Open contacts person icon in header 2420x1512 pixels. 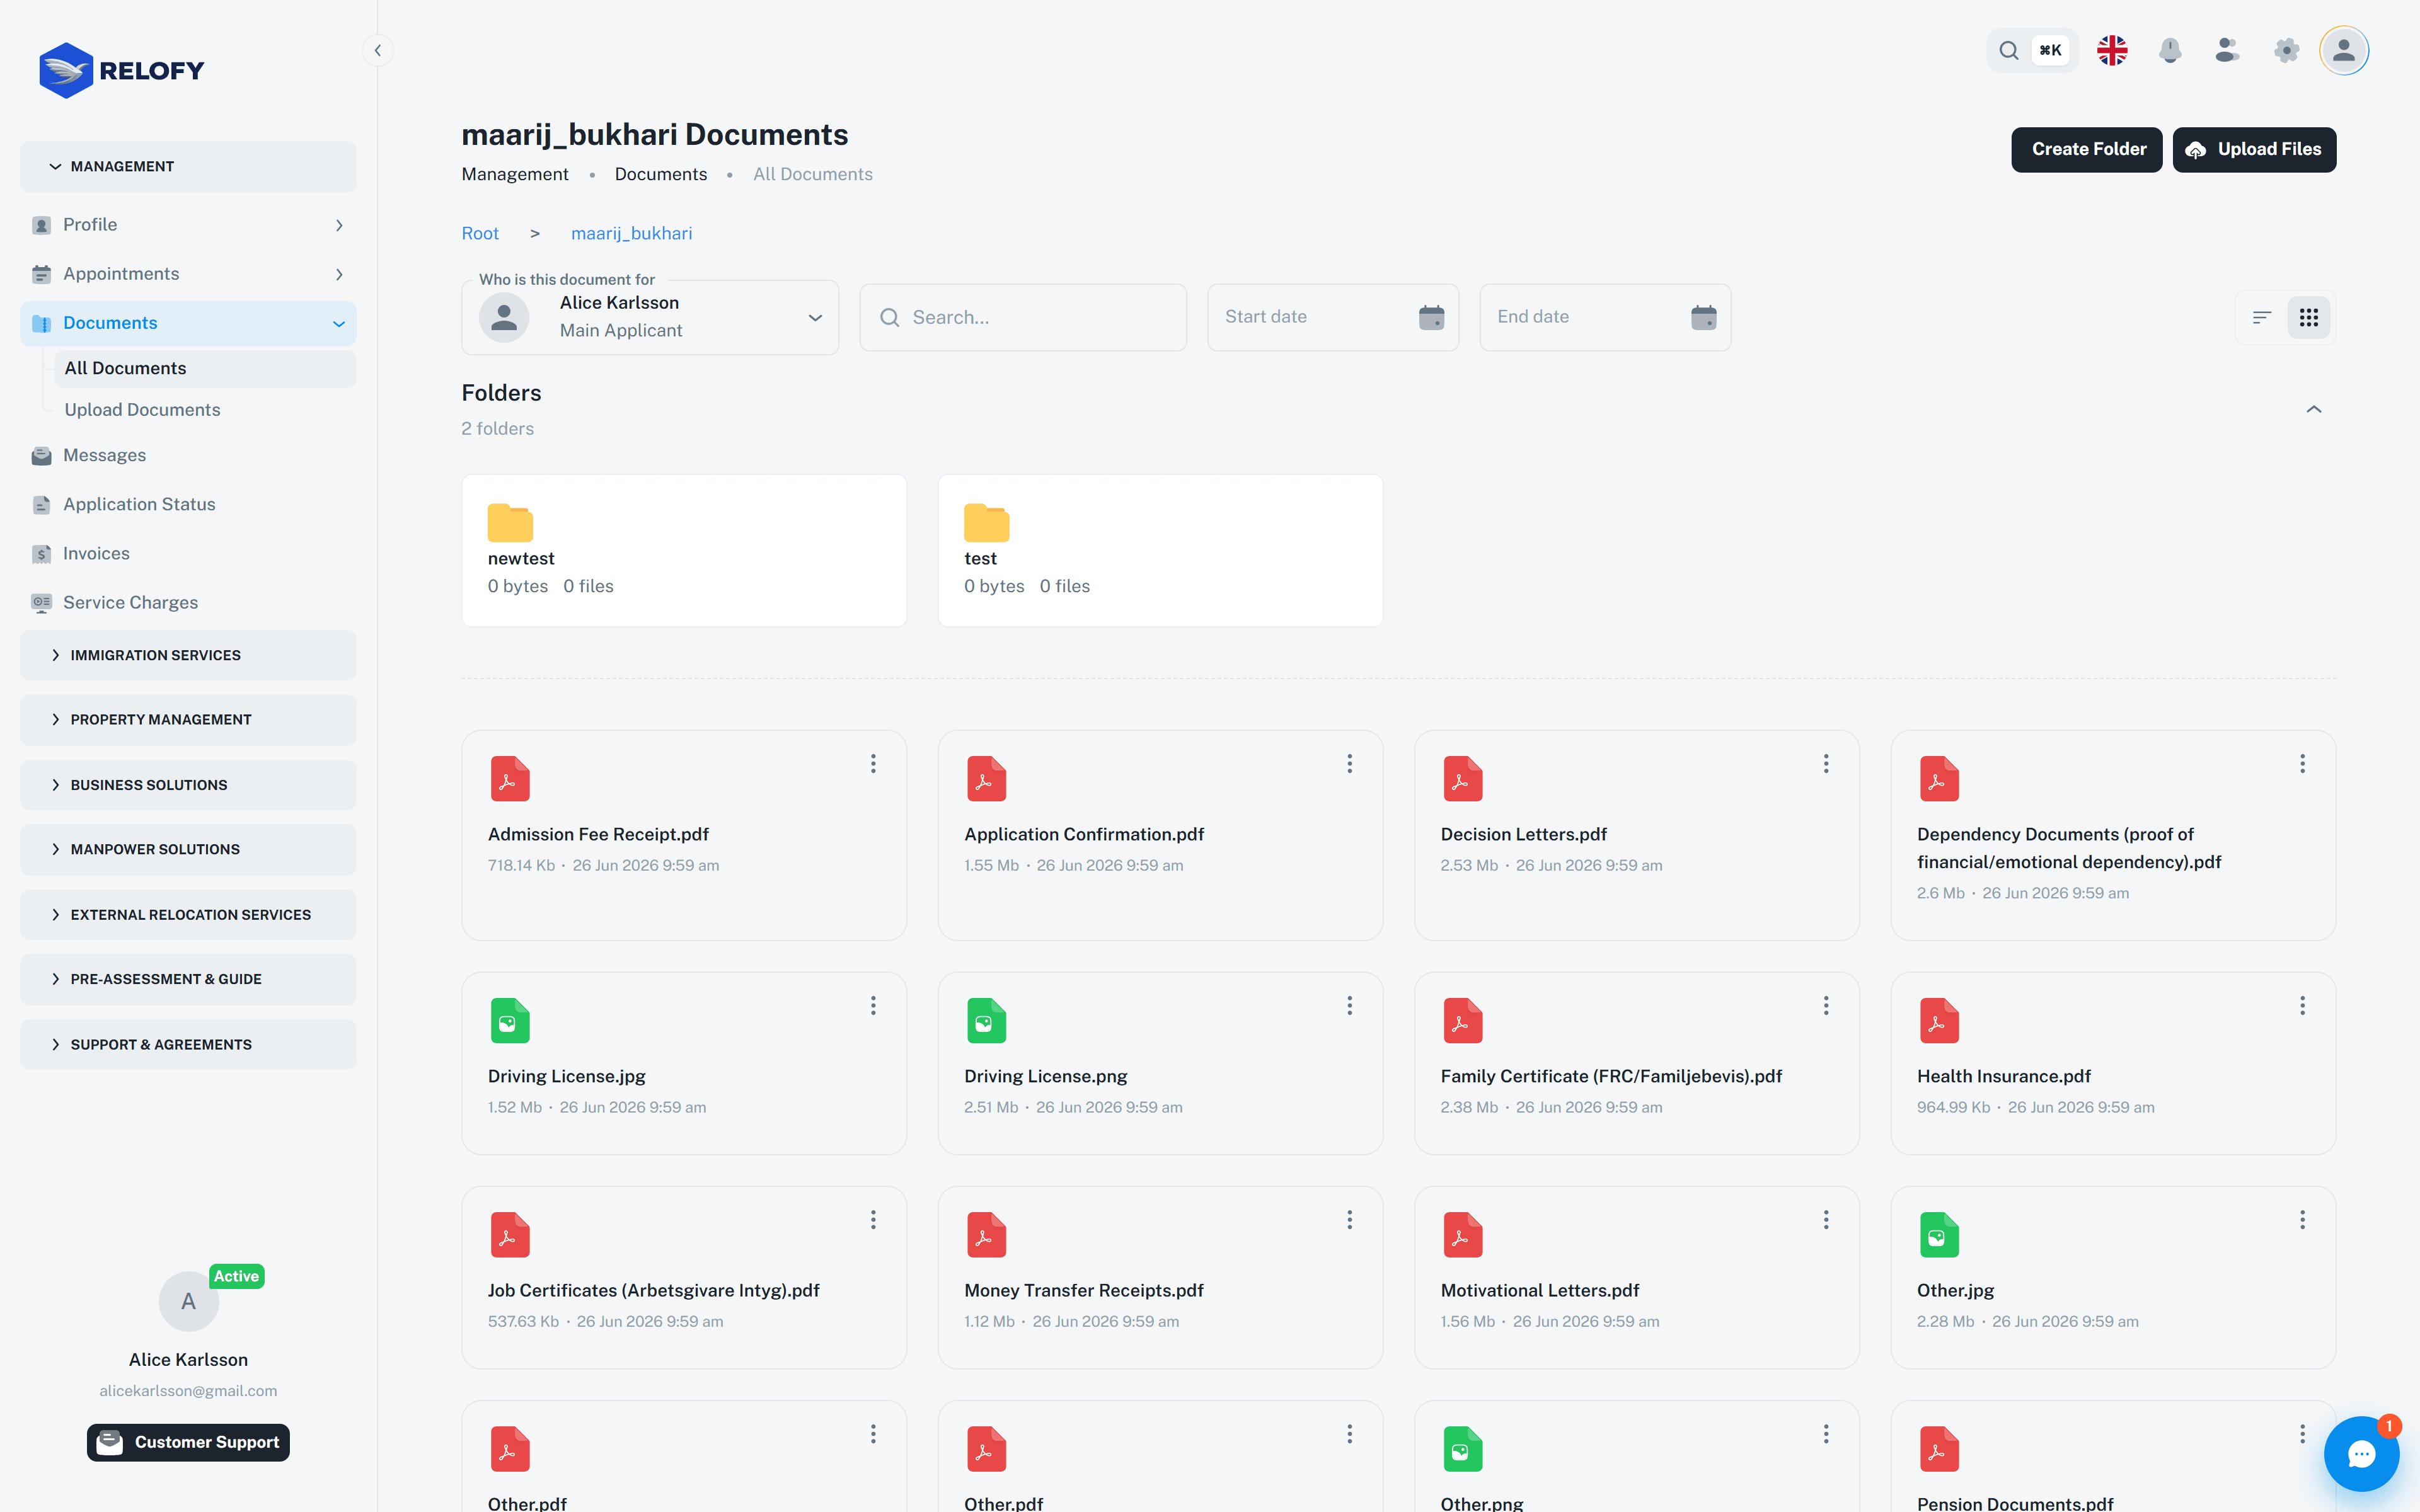(x=2227, y=50)
